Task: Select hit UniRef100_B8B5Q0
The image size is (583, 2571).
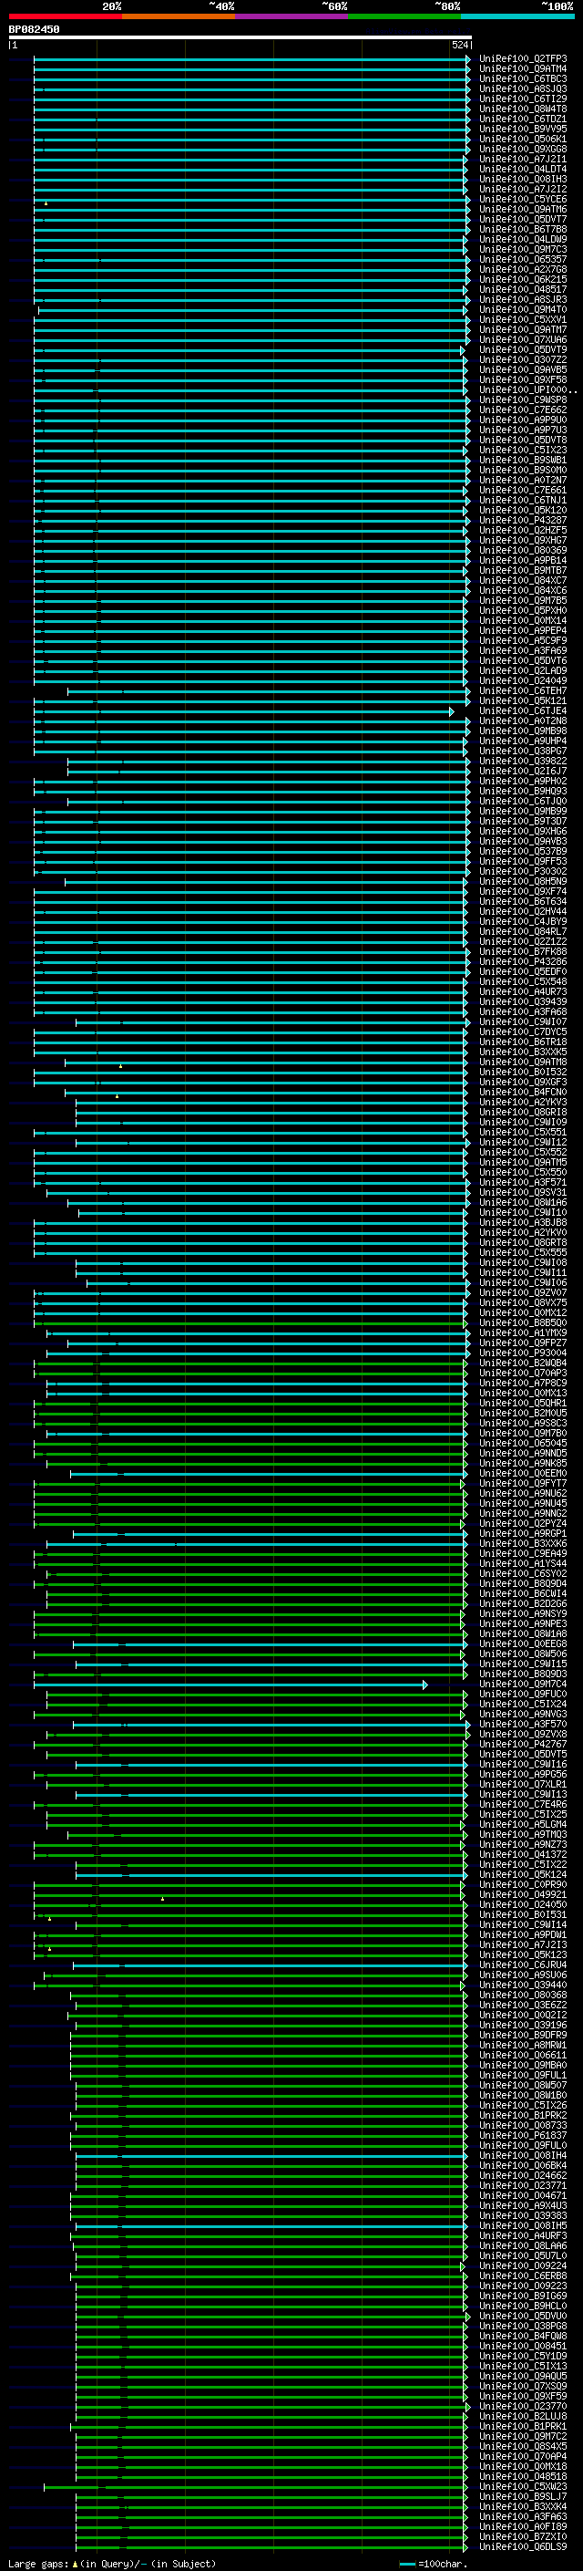Action: [523, 1322]
